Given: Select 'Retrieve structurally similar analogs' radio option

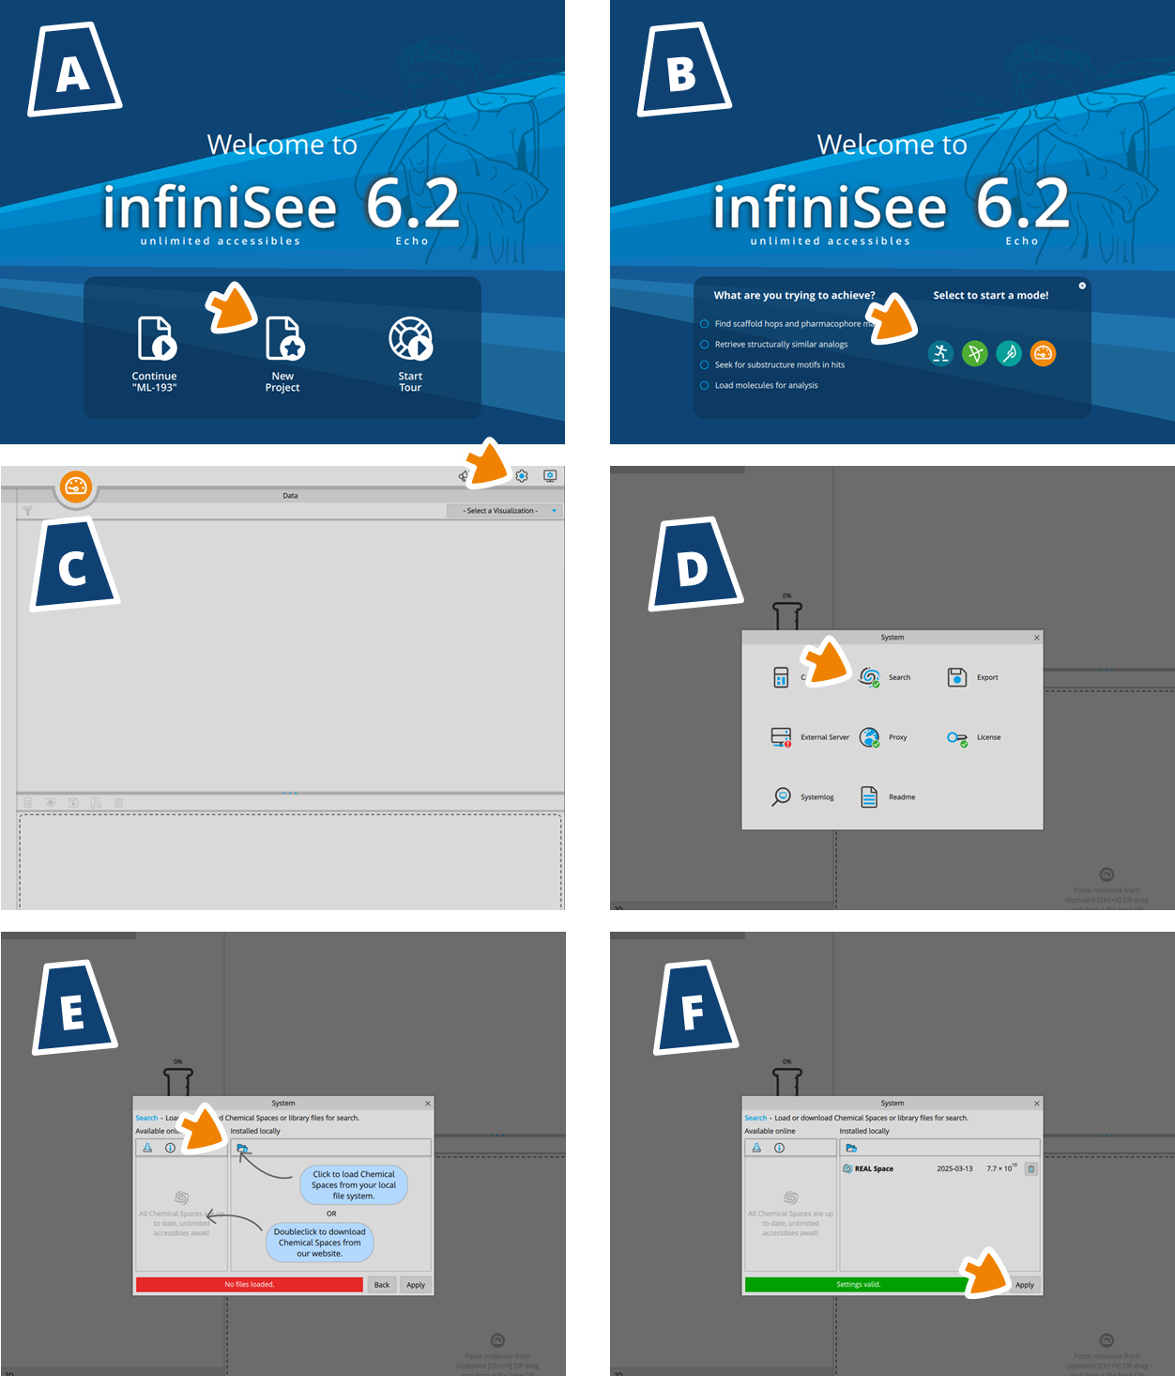Looking at the screenshot, I should coord(705,345).
